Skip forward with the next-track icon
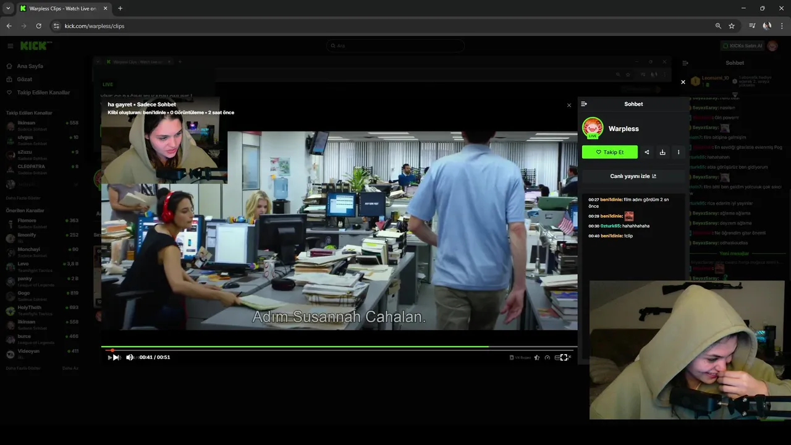The height and width of the screenshot is (445, 791). [116, 357]
